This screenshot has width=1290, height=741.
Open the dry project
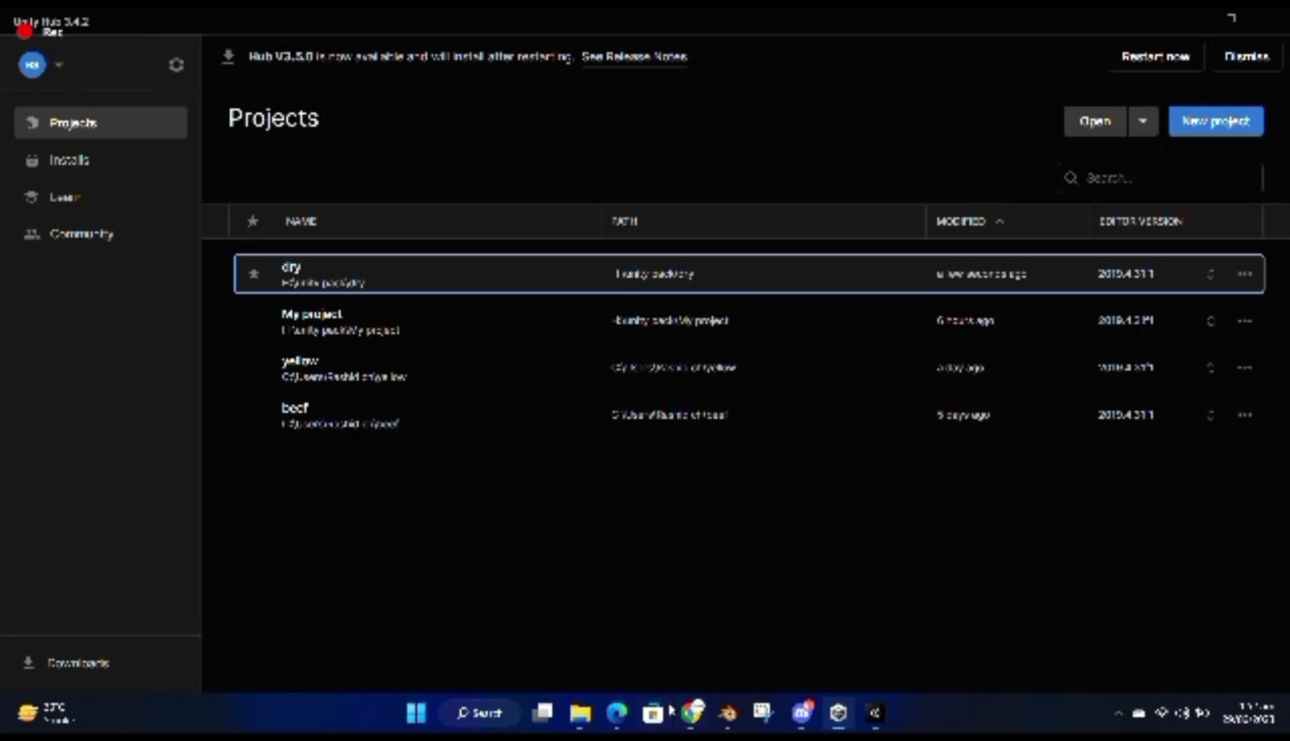[x=749, y=274]
